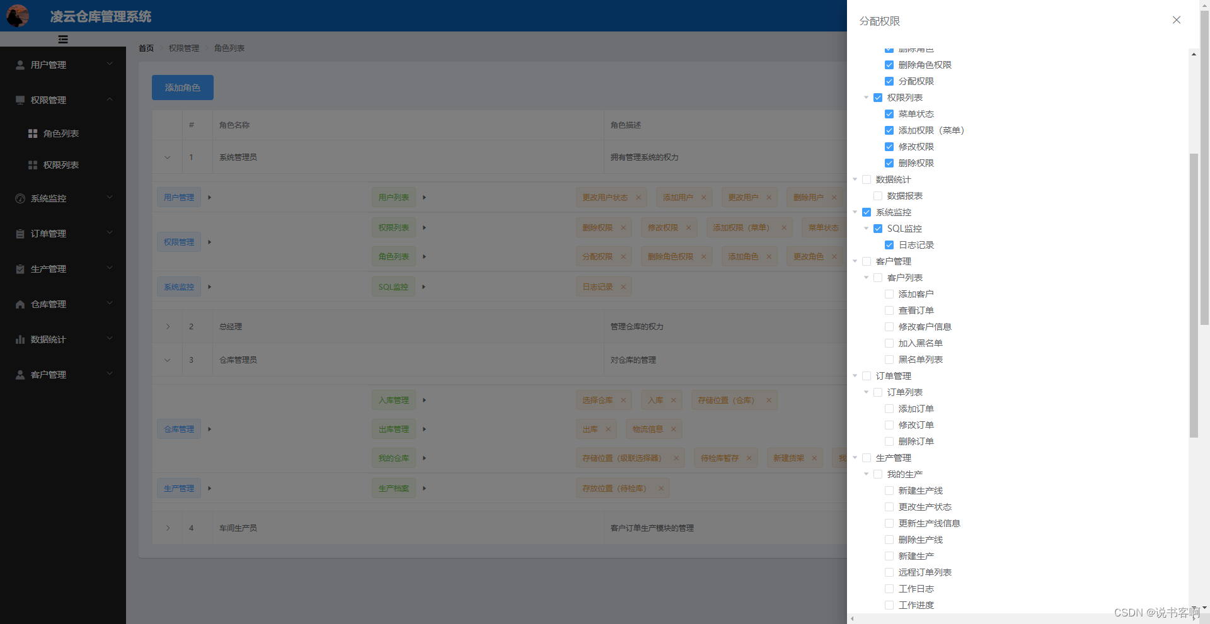This screenshot has height=624, width=1210.
Task: Go to 首页 in the breadcrumb
Action: point(146,48)
